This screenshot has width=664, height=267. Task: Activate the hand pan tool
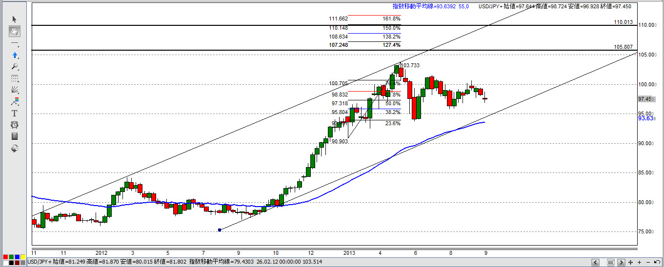tap(15, 32)
